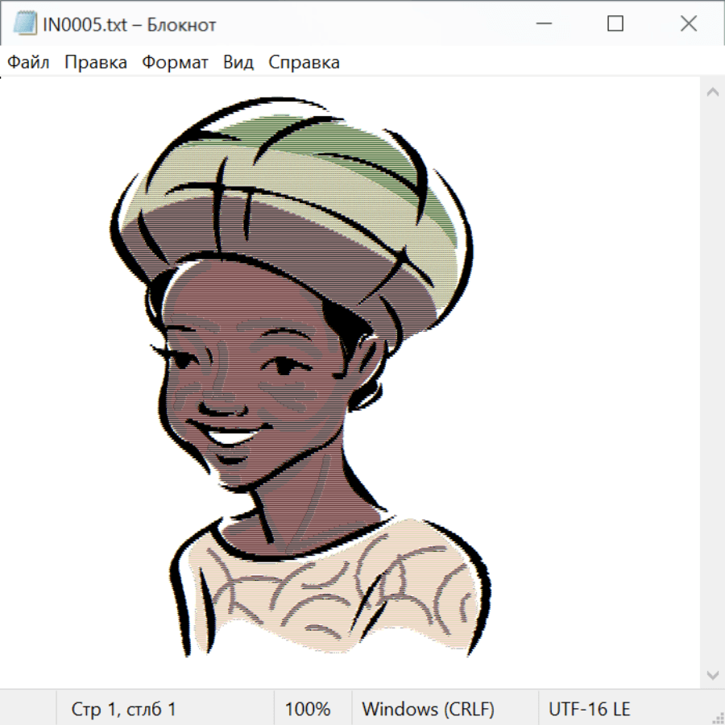Click the Windows (CRLF) status field

(x=428, y=709)
